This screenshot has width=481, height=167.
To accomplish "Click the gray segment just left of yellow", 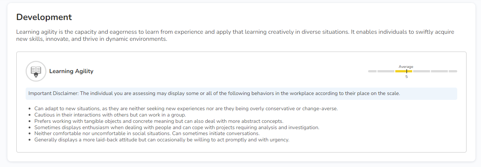I will click(x=386, y=71).
